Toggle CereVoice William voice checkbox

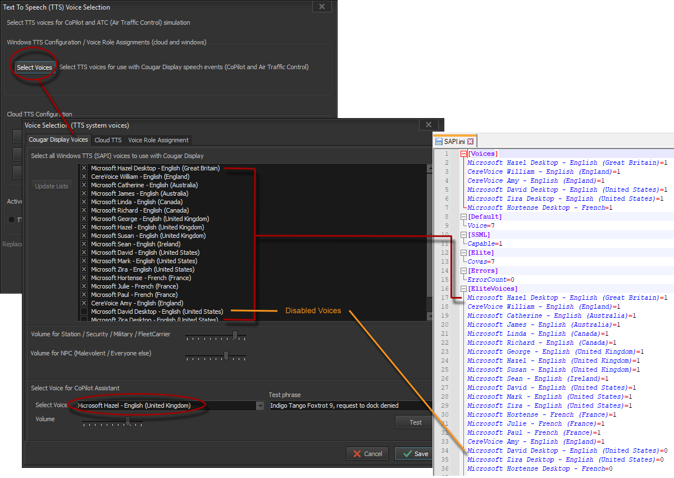click(84, 177)
